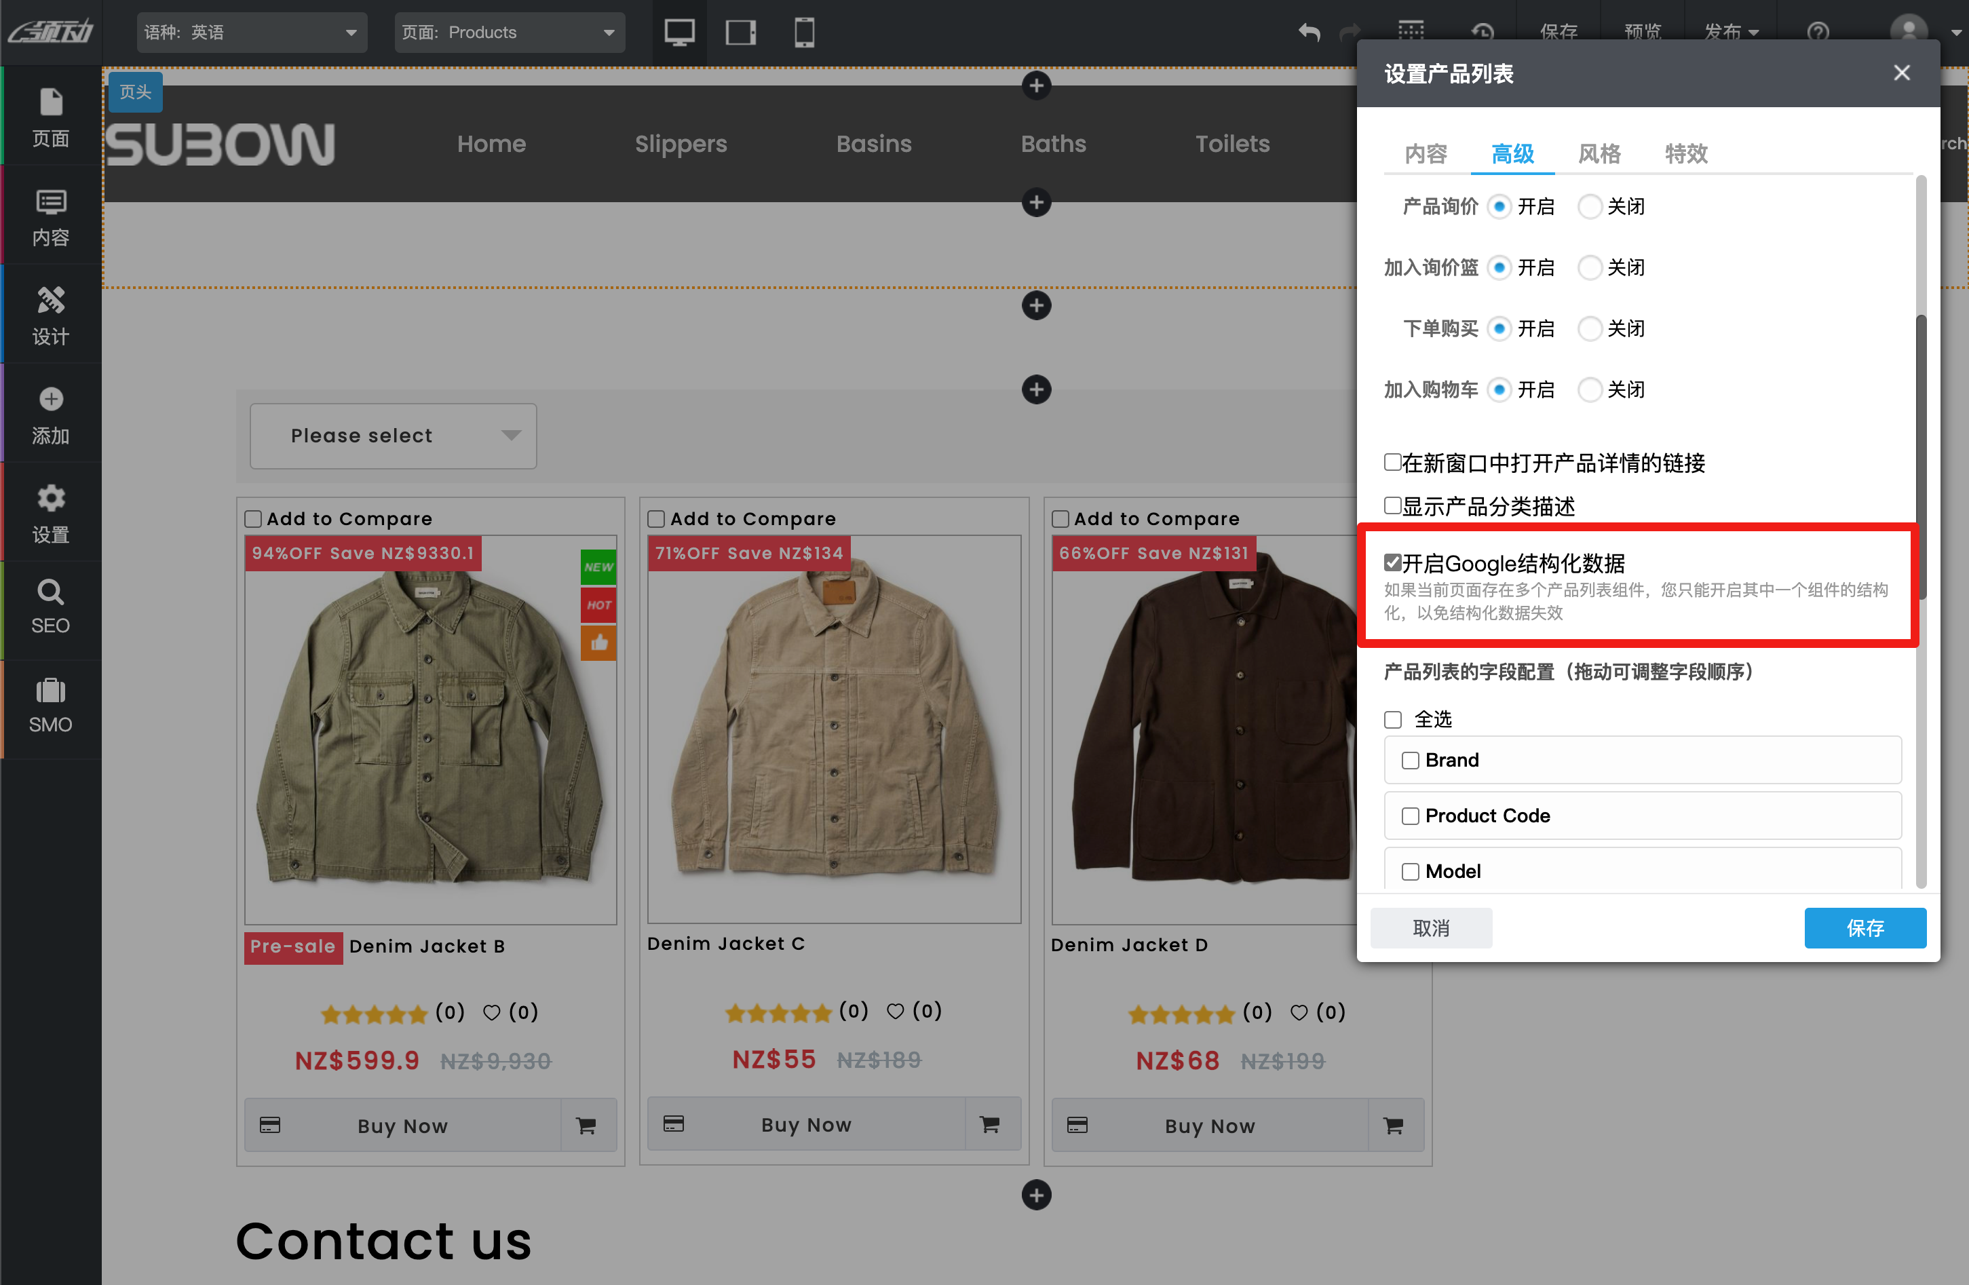
Task: Expand the 语种 language dropdown
Action: point(252,33)
